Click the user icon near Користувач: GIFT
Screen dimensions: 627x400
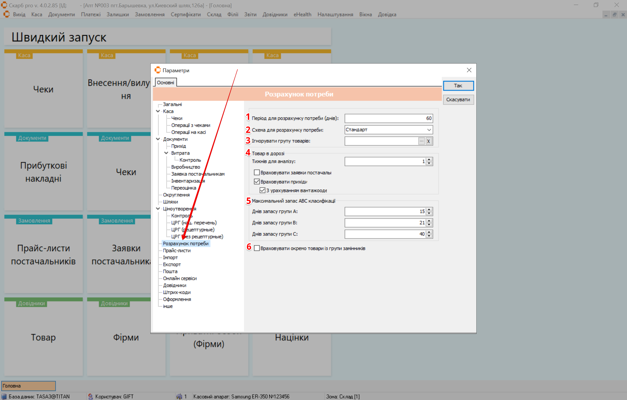point(90,397)
